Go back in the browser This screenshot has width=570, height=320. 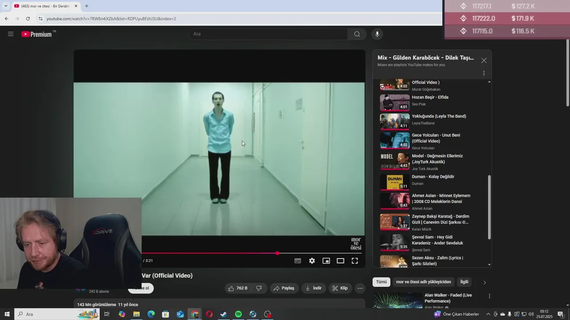pos(6,19)
